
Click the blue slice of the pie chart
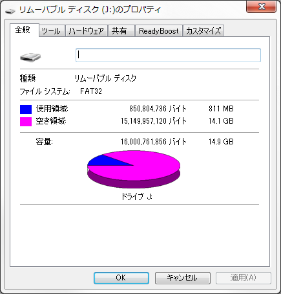[x=105, y=161]
